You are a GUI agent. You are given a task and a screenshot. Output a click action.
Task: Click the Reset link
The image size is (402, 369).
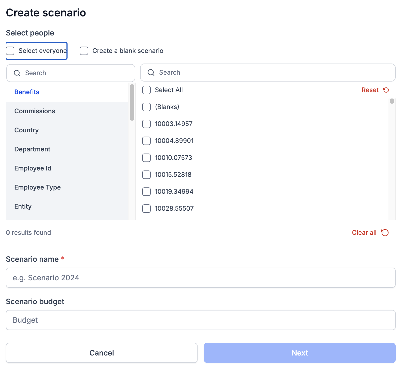pos(370,90)
